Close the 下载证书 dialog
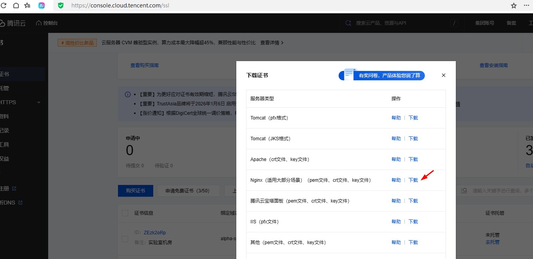Image resolution: width=533 pixels, height=259 pixels. click(x=444, y=75)
